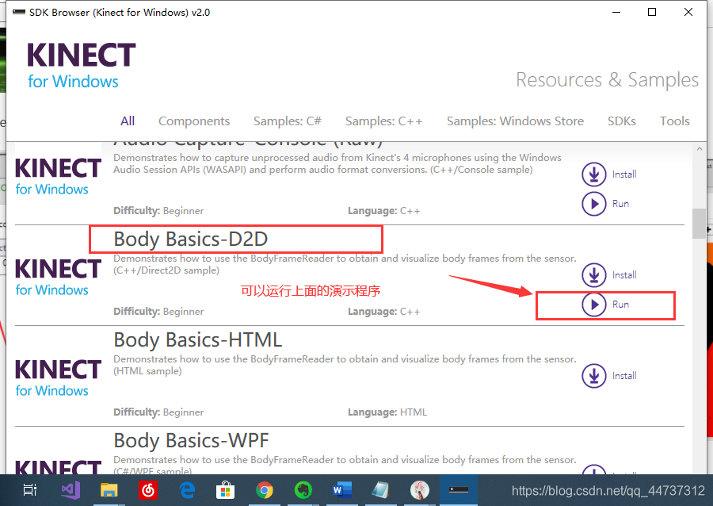
Task: Click the Install link for Body Basics-HTML
Action: 623,376
